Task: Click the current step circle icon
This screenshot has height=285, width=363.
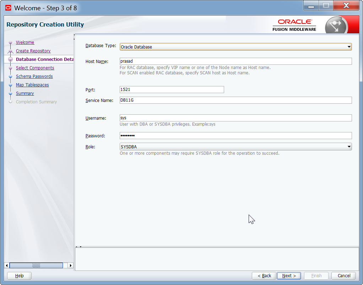Action: click(x=10, y=59)
